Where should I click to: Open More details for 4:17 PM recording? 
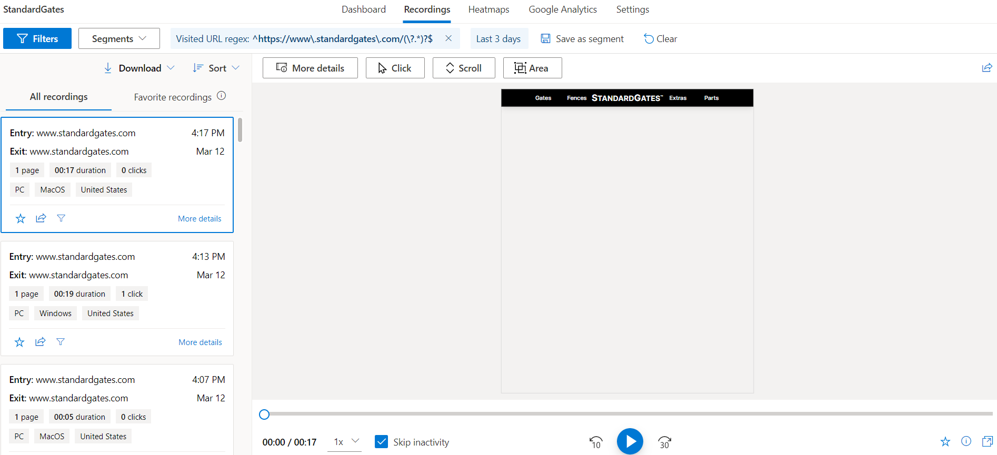[x=200, y=219]
